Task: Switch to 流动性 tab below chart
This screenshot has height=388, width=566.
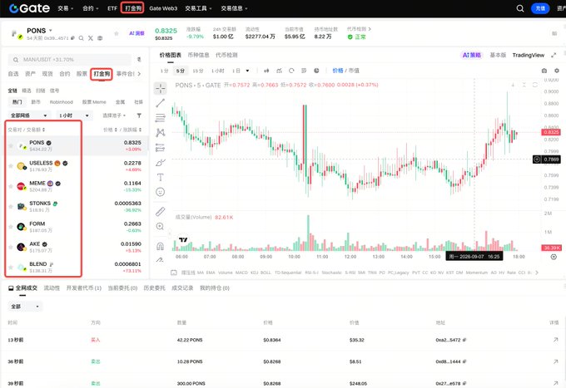Action: click(52, 287)
